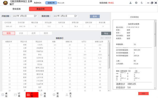Select the 孔雀开屏 dish row

click(55, 84)
